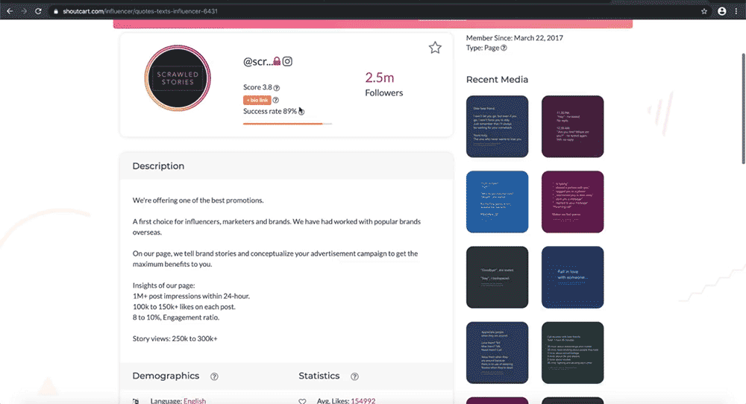Bookmark this page using the browser star
The width and height of the screenshot is (746, 404).
(704, 11)
